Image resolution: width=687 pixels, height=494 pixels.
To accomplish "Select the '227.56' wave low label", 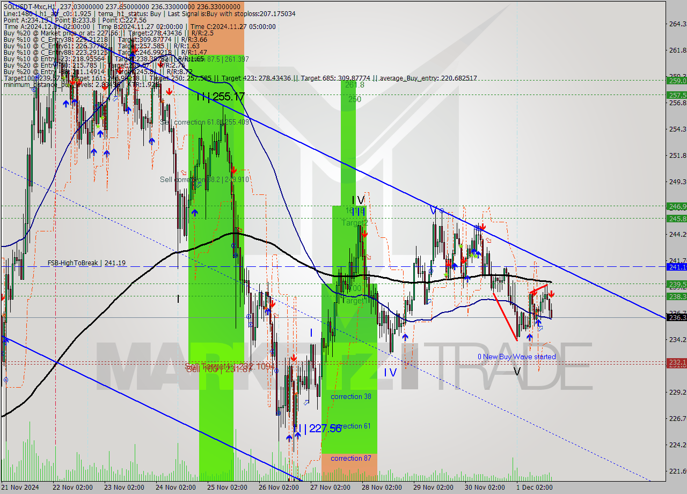I will (x=325, y=428).
